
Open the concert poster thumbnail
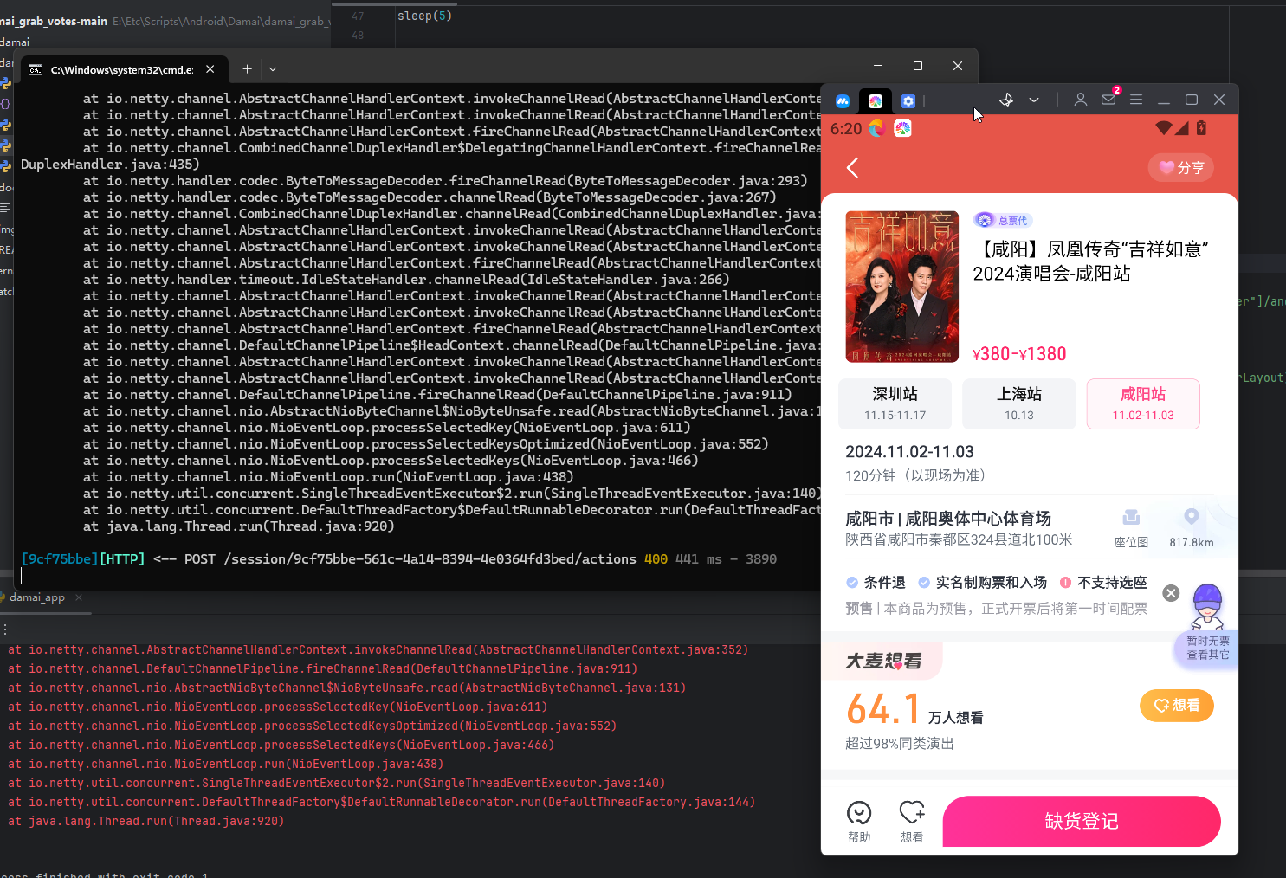(902, 287)
